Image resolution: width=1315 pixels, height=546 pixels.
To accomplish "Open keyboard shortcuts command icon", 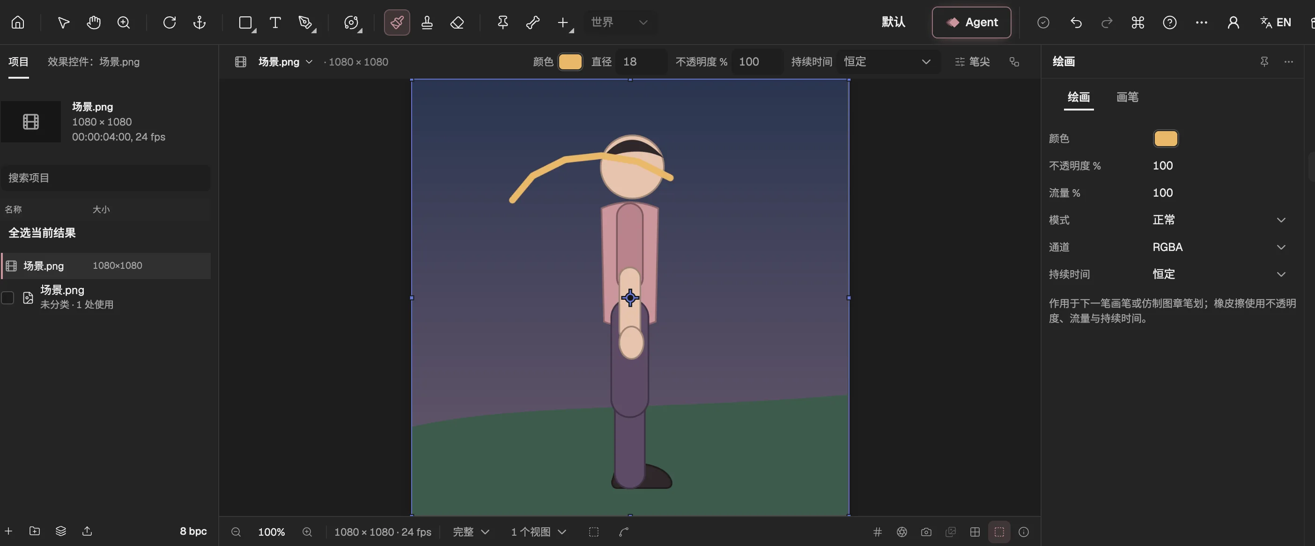I will click(1138, 22).
